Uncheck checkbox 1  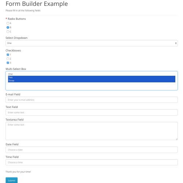[x=8, y=55]
